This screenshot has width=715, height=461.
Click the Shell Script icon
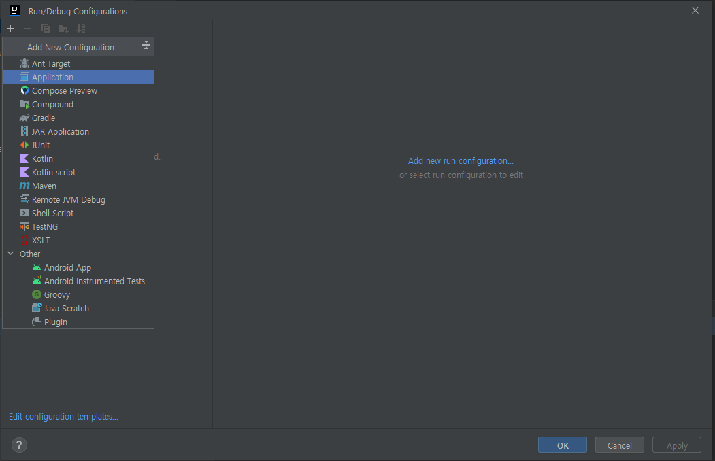(x=24, y=213)
